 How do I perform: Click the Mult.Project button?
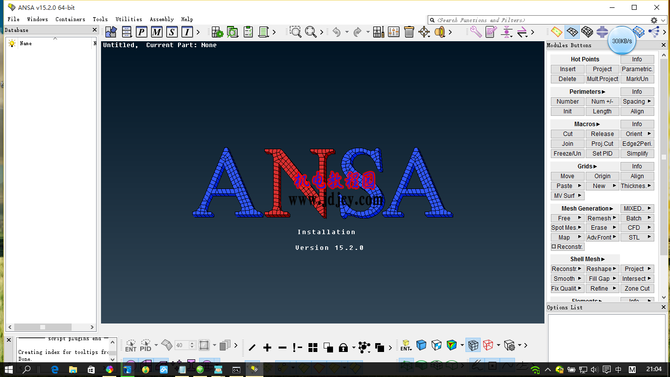[602, 79]
